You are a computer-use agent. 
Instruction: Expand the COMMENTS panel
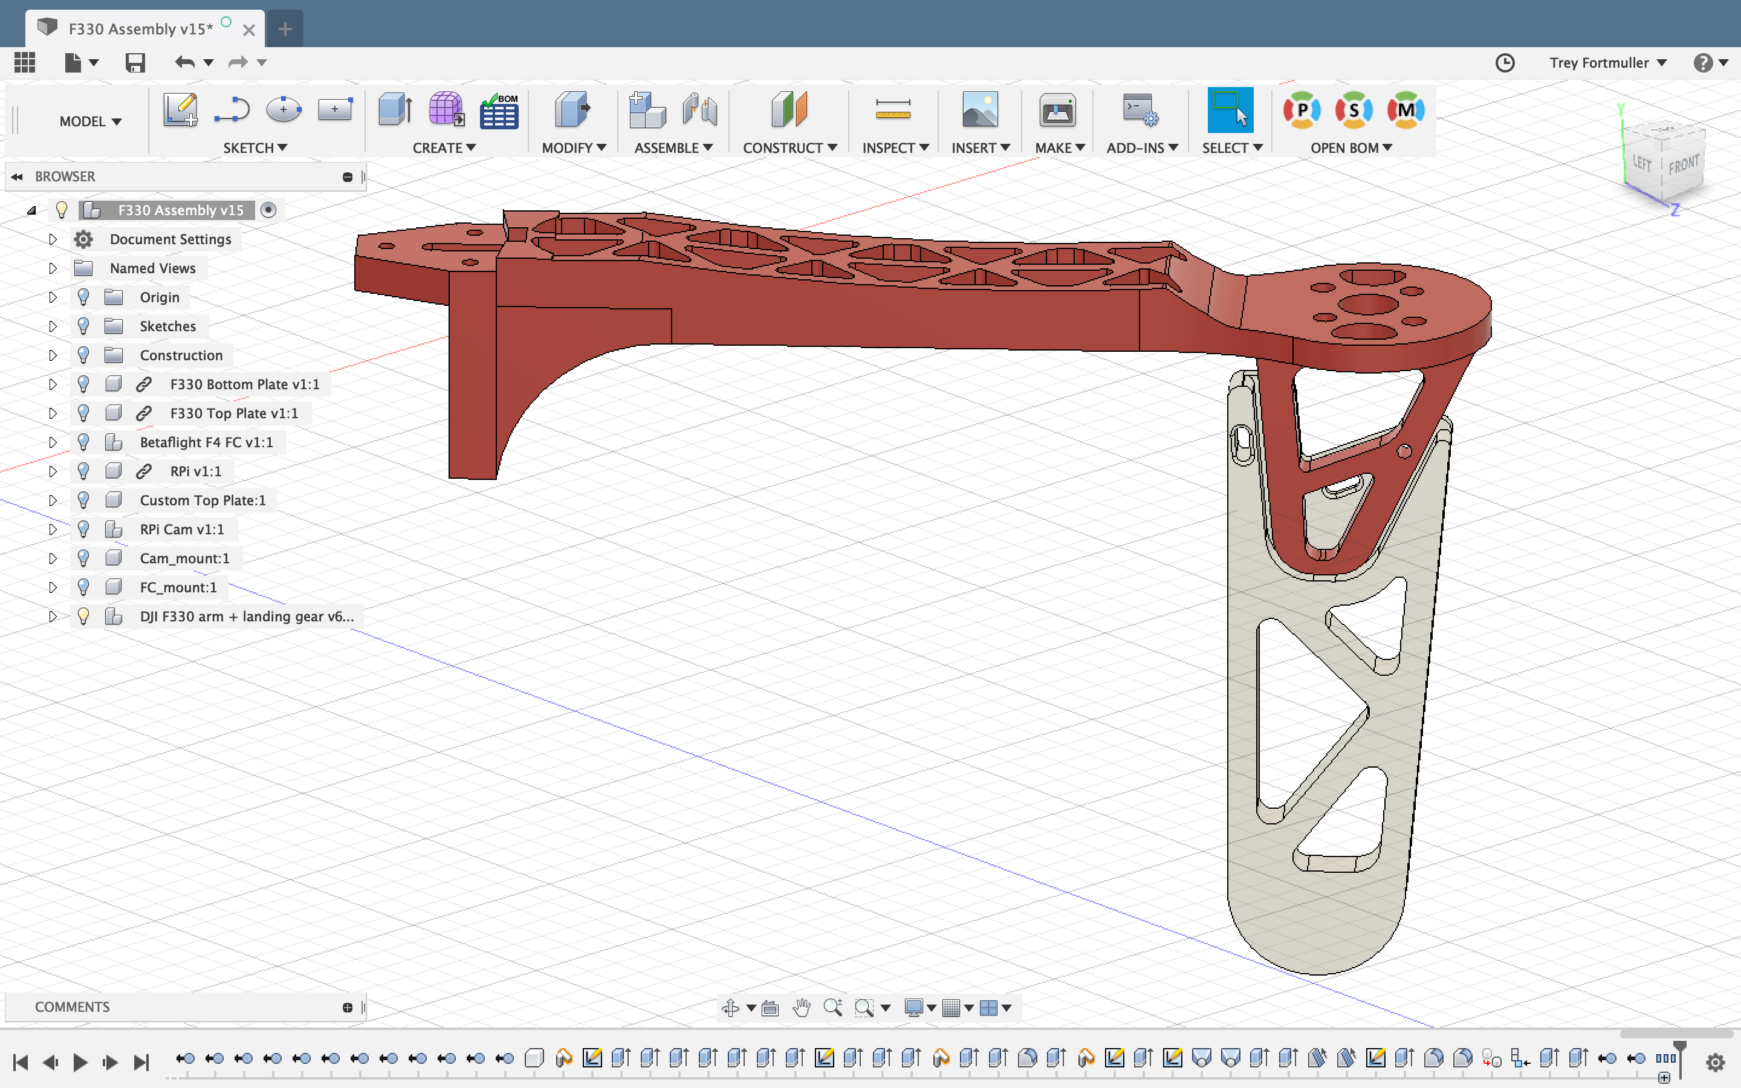[x=348, y=1008]
